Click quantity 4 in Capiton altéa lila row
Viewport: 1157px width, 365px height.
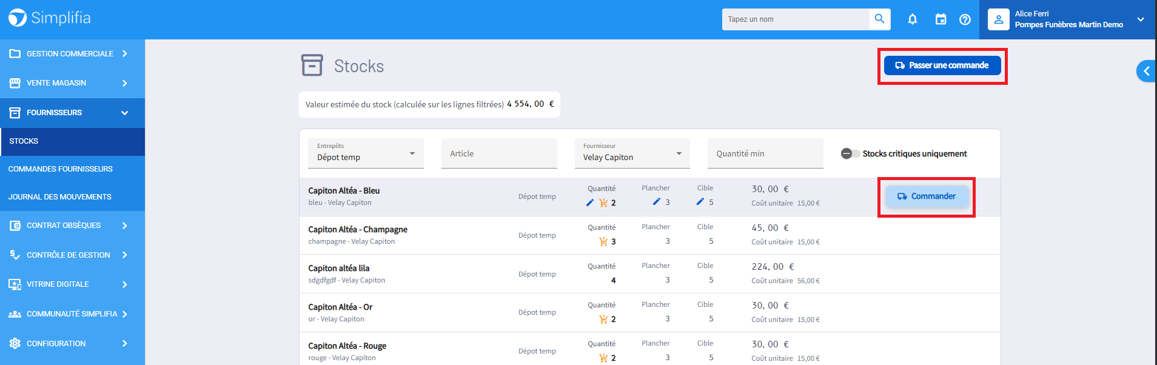pyautogui.click(x=613, y=280)
